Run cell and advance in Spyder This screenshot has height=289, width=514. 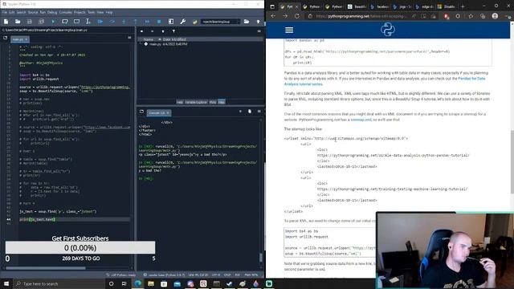77,22
